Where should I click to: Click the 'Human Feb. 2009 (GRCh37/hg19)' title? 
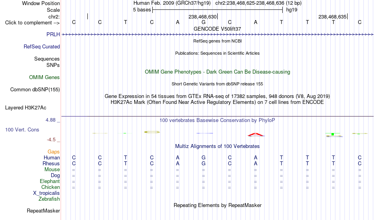coord(172,3)
